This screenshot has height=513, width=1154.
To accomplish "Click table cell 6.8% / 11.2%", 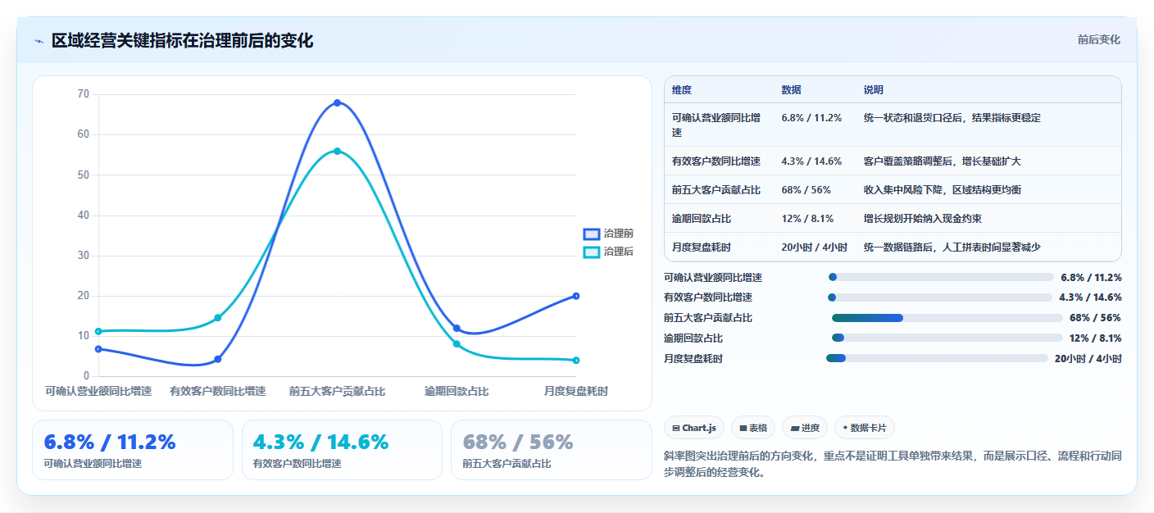I will 811,118.
